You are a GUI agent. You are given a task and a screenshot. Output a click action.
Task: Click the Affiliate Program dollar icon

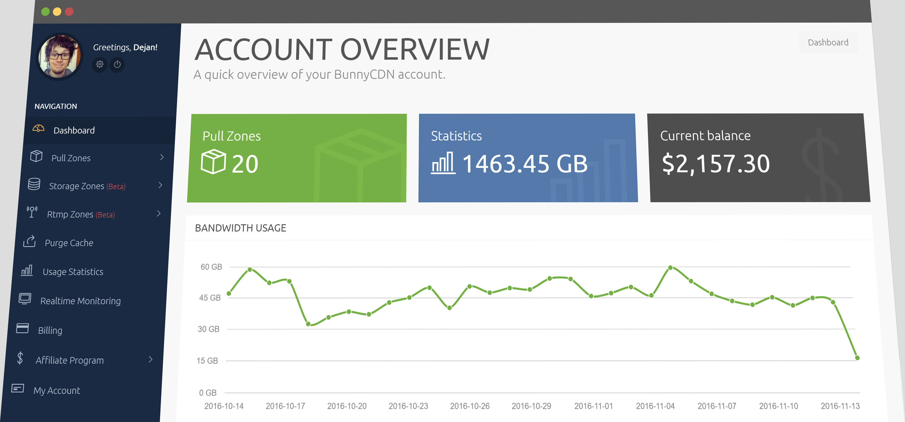20,358
